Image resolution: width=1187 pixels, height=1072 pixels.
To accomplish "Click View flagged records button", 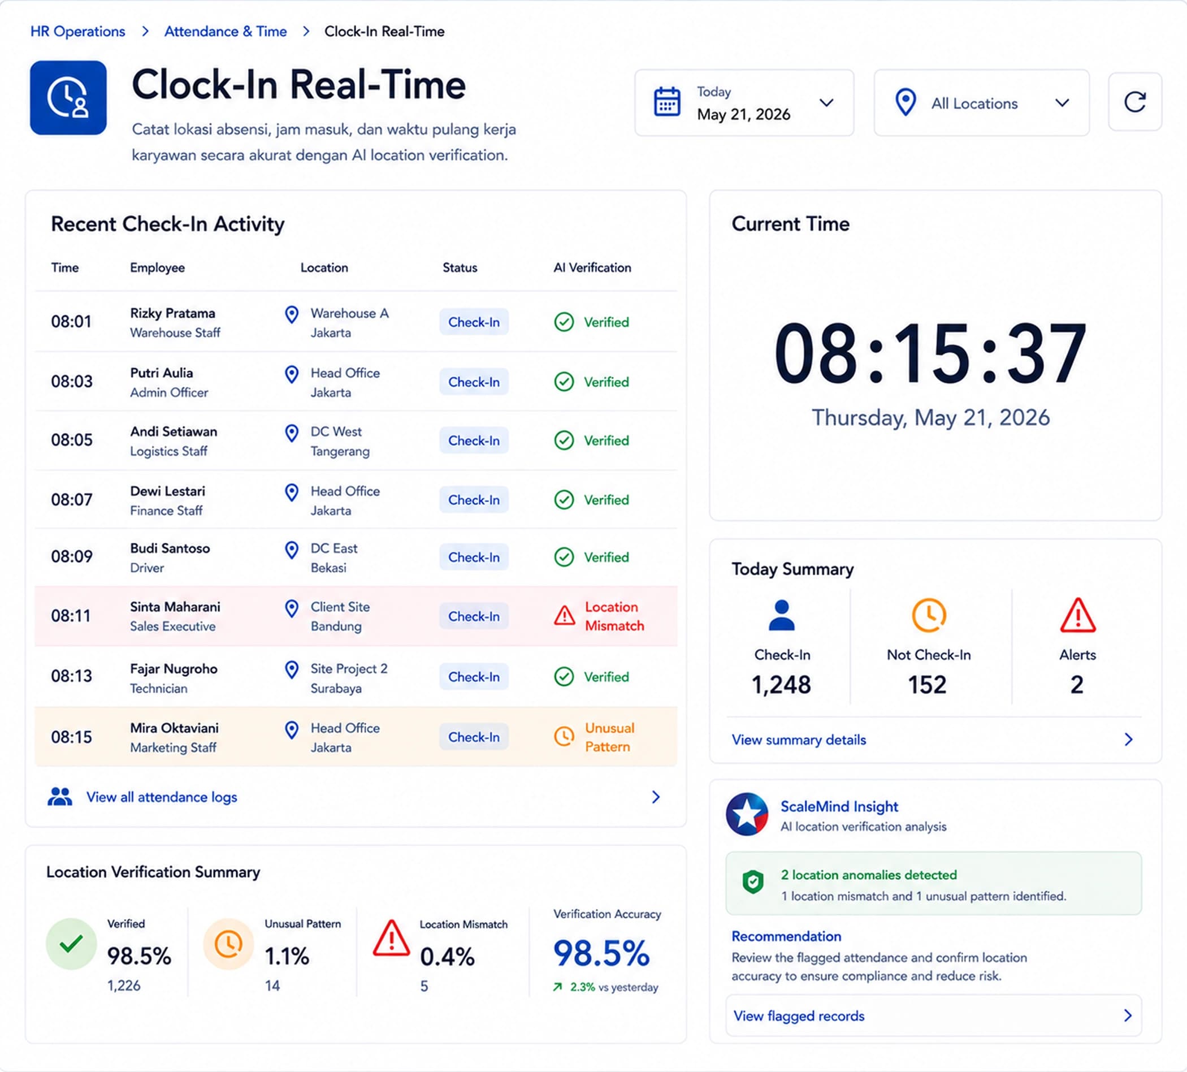I will (x=934, y=1015).
